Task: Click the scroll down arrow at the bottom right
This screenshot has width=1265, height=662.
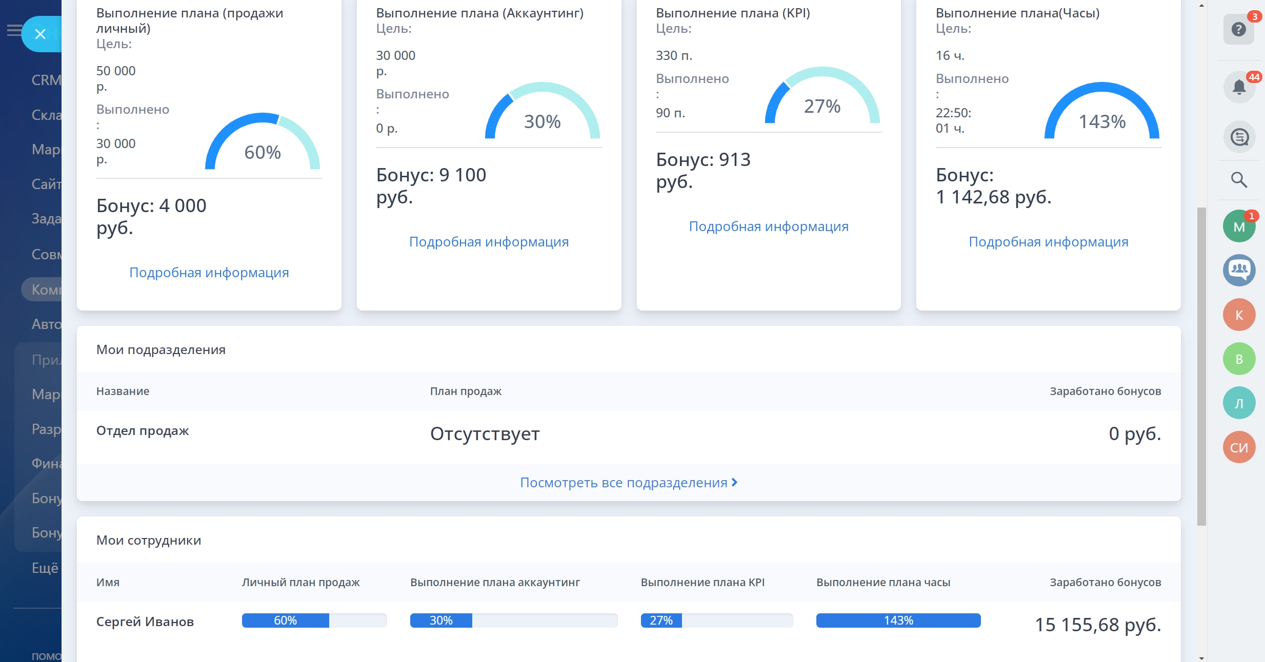Action: (x=1201, y=657)
